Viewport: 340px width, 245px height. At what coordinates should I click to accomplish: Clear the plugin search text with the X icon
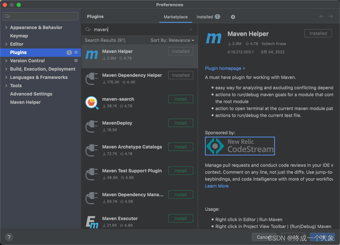pyautogui.click(x=190, y=29)
